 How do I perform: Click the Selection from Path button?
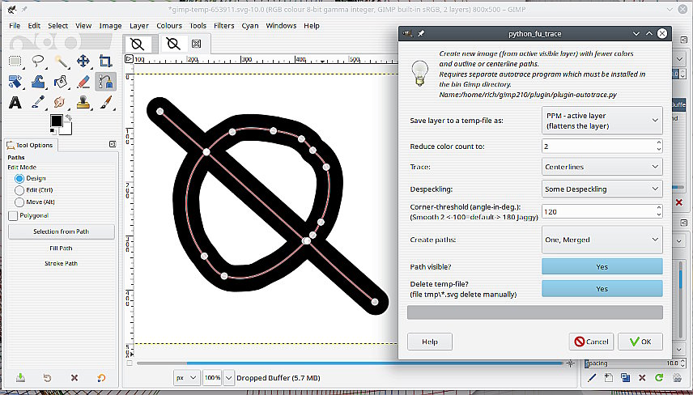point(62,231)
